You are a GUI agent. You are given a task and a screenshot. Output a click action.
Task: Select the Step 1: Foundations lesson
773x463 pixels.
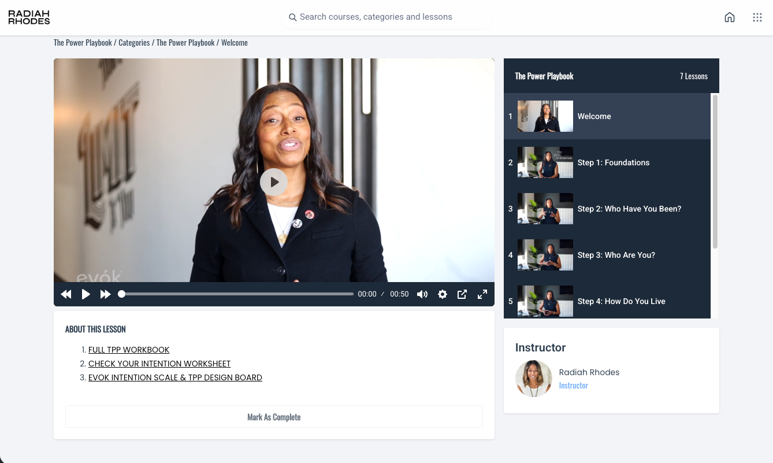click(613, 162)
